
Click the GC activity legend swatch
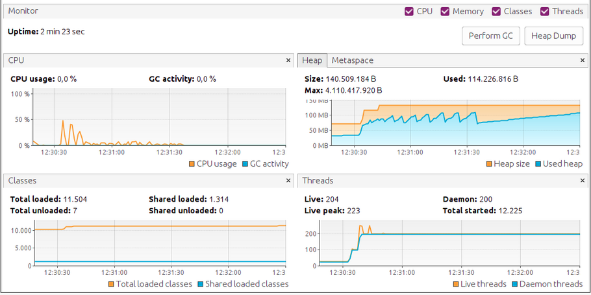tap(245, 164)
